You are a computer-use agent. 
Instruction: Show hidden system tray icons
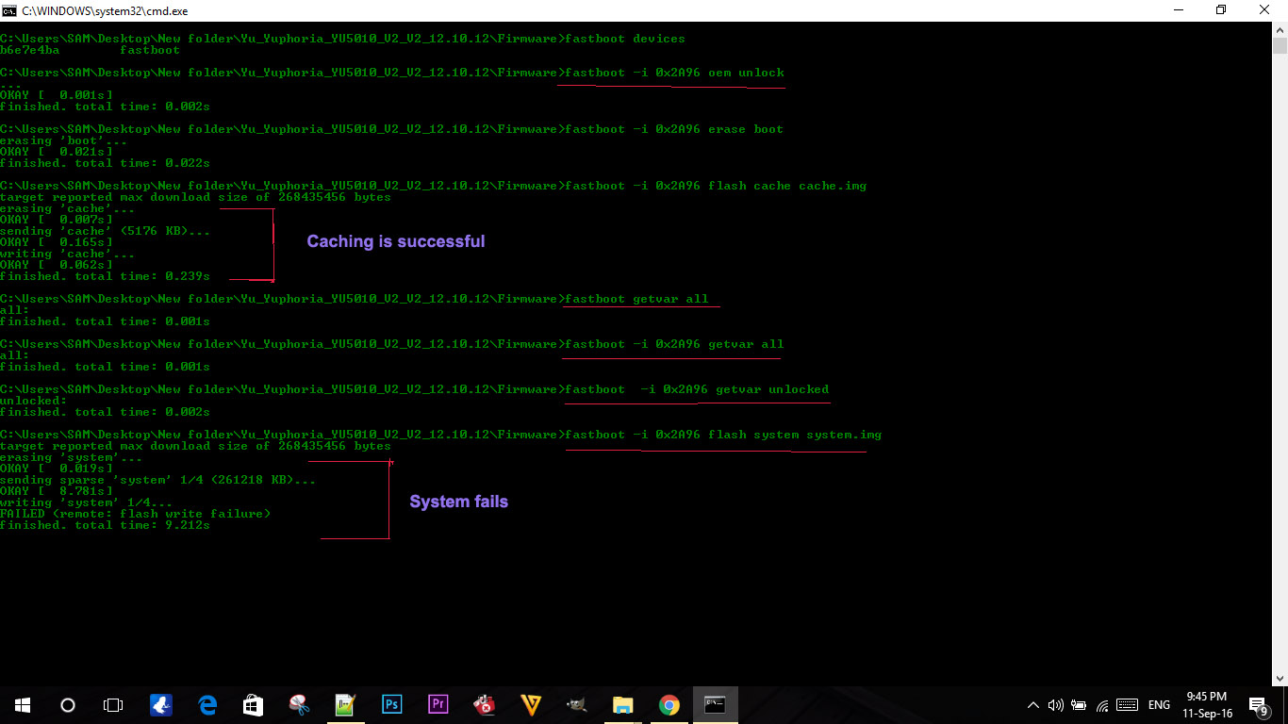point(1034,704)
